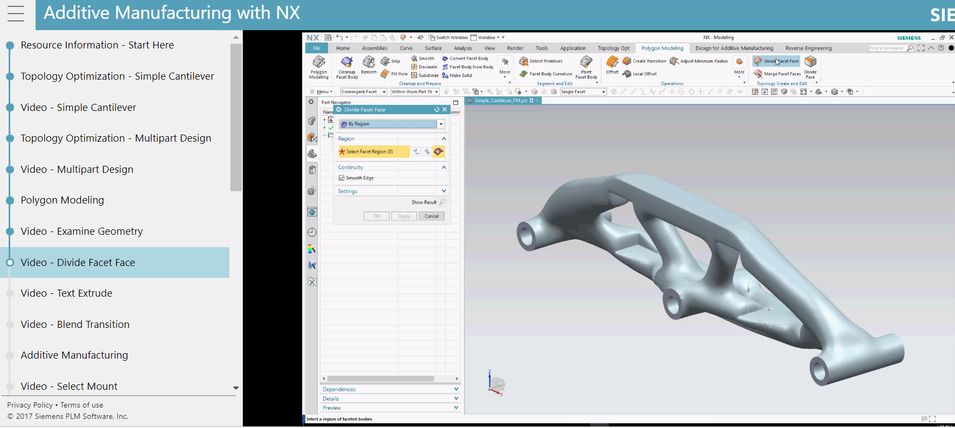The width and height of the screenshot is (955, 428).
Task: Open Video - Text Extrude lesson
Action: (66, 293)
